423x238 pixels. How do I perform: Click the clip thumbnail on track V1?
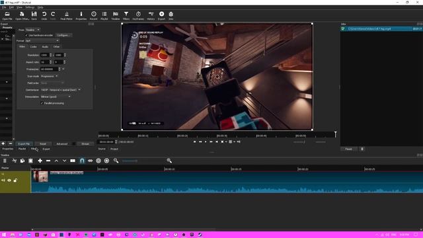40,177
